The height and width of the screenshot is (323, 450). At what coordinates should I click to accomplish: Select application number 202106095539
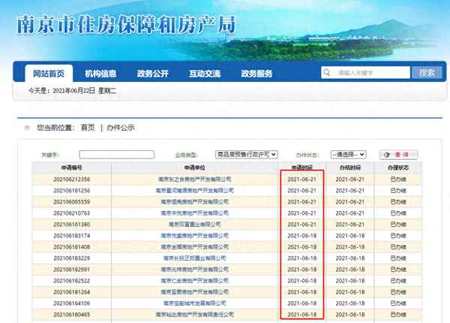pos(72,202)
